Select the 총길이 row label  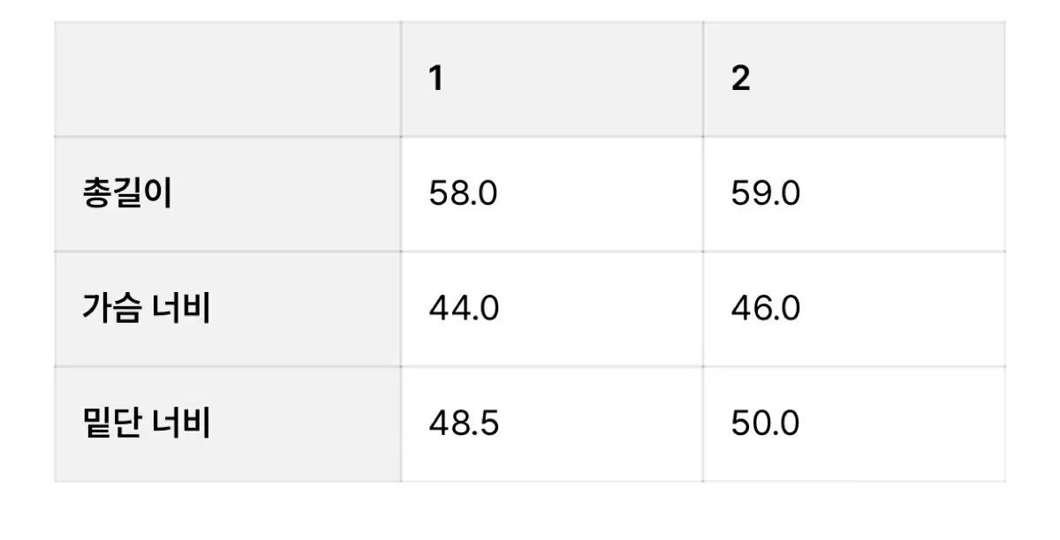coord(127,194)
